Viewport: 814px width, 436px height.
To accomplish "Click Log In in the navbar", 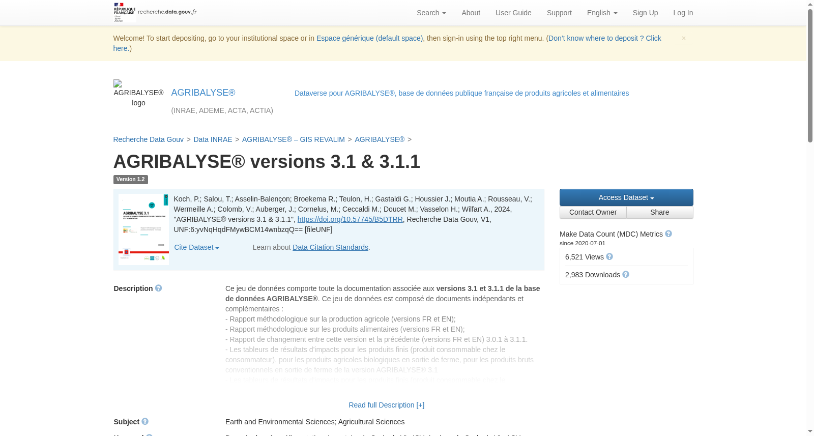I will pyautogui.click(x=683, y=13).
